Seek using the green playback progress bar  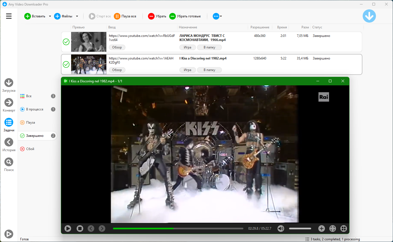178,229
